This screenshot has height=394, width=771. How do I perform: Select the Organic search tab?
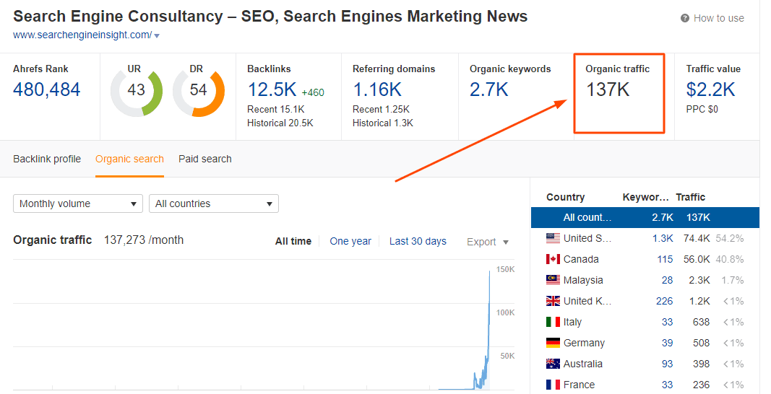[x=129, y=159]
